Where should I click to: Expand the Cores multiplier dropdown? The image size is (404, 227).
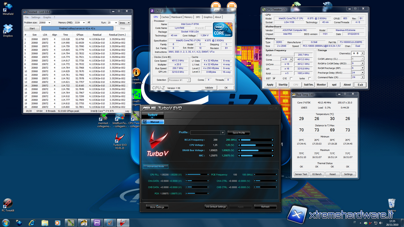tap(291, 59)
